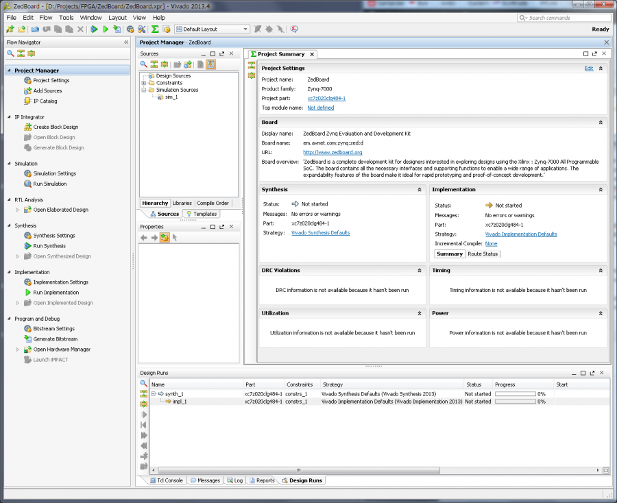Open Project Settings in Flow Navigator
The image size is (617, 503).
coord(51,80)
